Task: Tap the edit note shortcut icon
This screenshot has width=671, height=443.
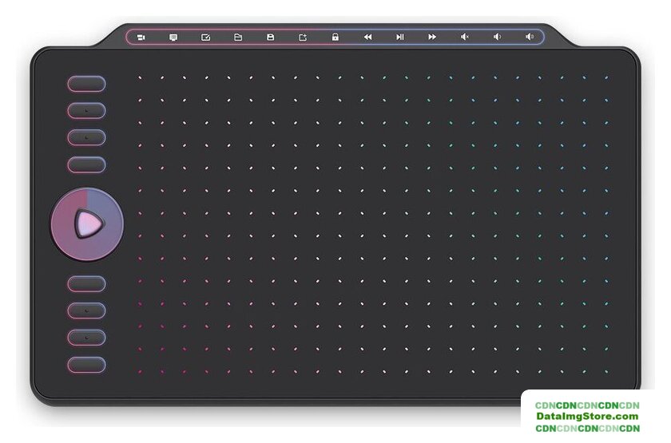Action: 205,38
